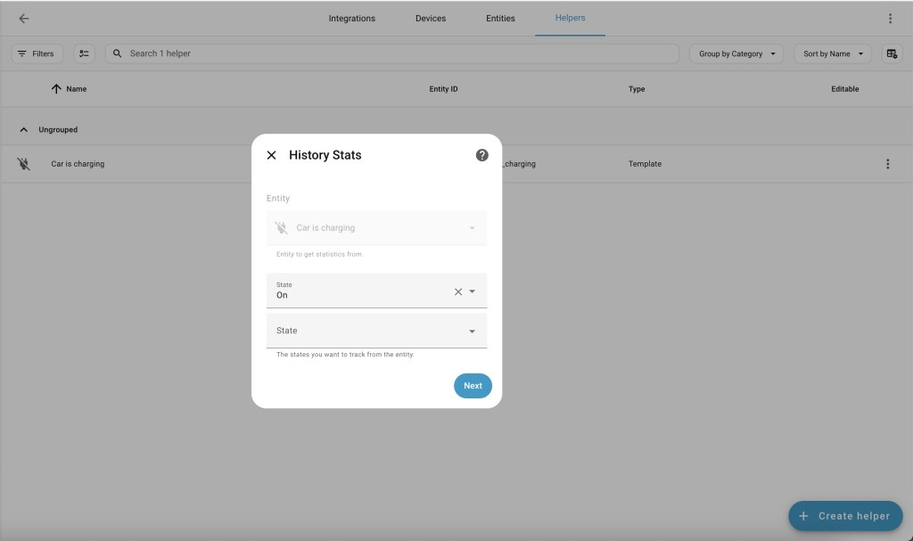Click the Car is charging row icon
This screenshot has height=541, width=913.
click(24, 164)
